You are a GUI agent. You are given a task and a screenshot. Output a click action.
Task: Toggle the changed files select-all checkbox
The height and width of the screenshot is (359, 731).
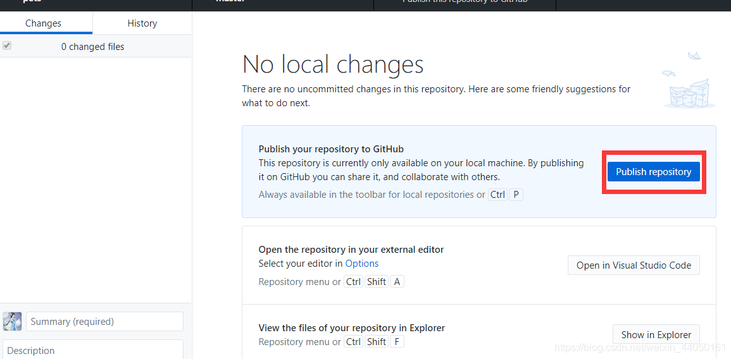pyautogui.click(x=7, y=46)
